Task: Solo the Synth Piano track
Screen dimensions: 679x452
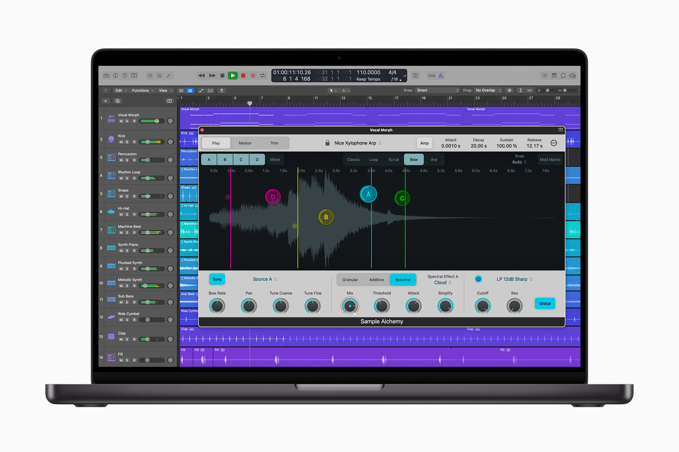Action: (x=127, y=251)
